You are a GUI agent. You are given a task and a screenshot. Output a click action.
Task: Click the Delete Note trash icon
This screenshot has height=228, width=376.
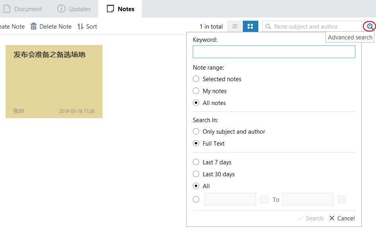point(33,26)
